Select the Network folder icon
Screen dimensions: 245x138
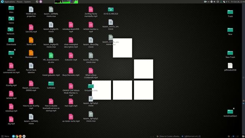point(10,31)
